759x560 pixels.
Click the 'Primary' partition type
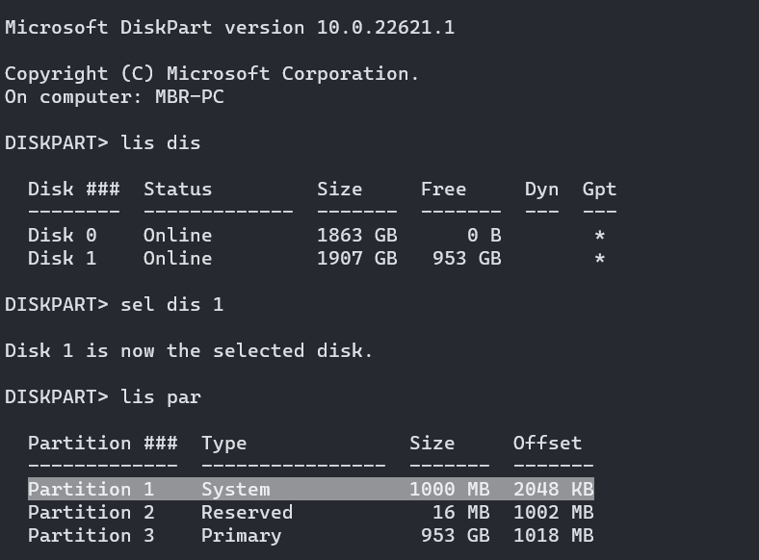coord(242,536)
